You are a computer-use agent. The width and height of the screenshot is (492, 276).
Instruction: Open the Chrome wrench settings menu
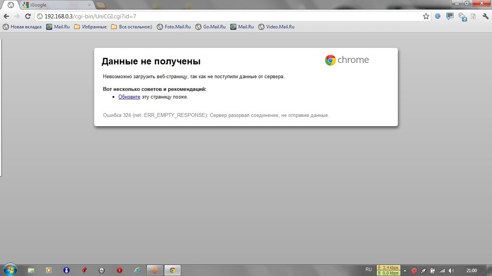485,16
